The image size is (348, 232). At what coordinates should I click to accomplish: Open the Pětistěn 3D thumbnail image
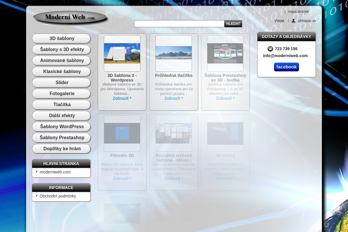pos(122,133)
